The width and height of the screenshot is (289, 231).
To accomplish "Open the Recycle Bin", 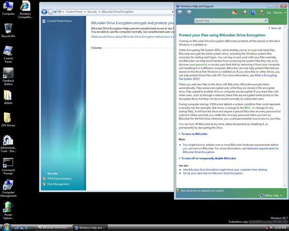I will 8,30.
